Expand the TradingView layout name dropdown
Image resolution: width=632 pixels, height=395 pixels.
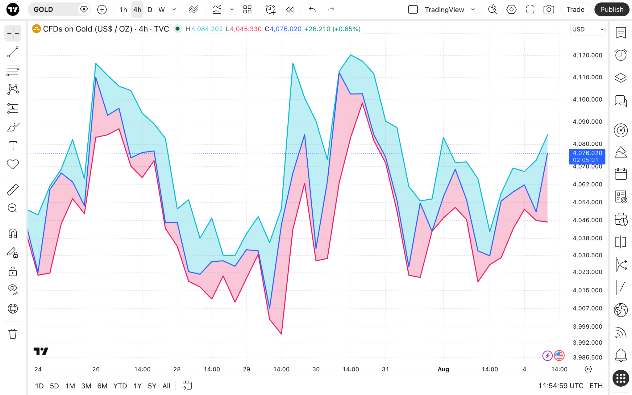(473, 10)
